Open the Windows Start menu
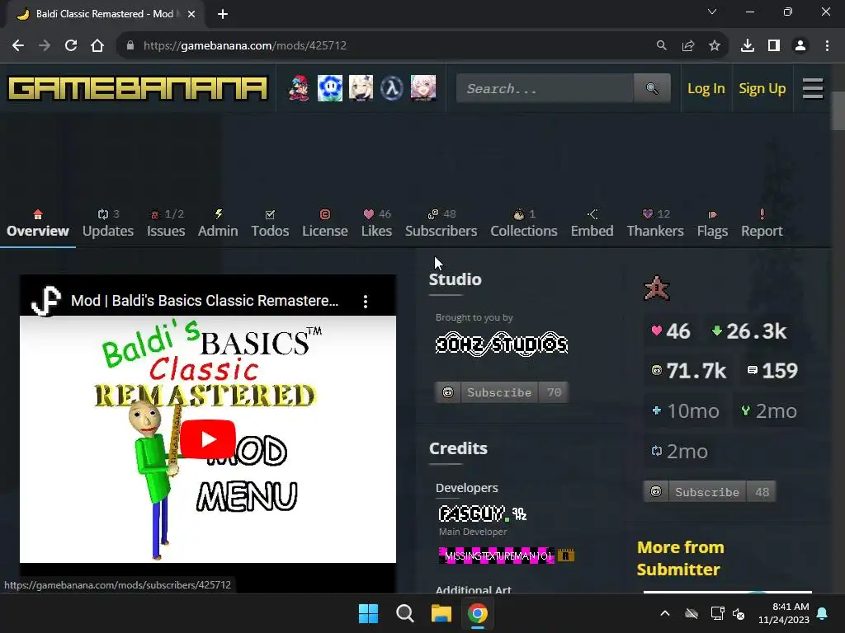 click(x=369, y=613)
